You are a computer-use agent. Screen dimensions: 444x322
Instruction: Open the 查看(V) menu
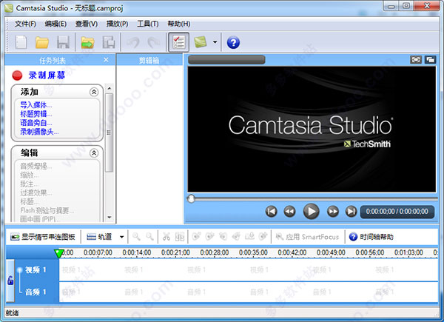(87, 24)
